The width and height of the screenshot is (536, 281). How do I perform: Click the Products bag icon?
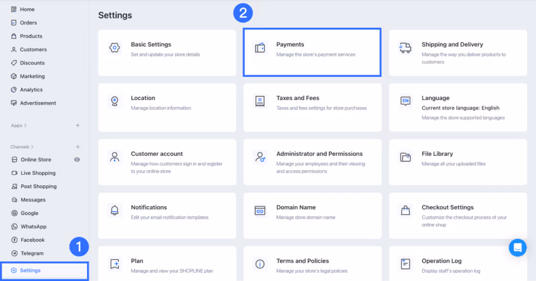(x=14, y=36)
